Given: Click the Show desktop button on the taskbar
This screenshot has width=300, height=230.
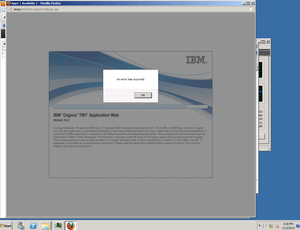Looking at the screenshot, I should 298,226.
